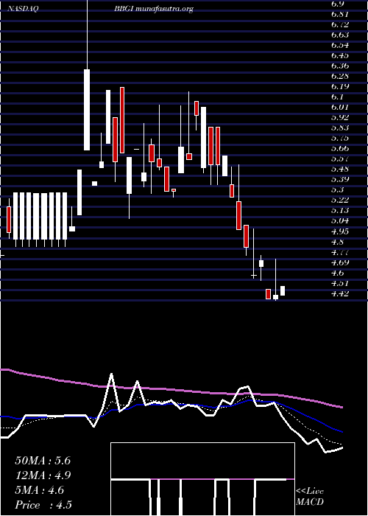The width and height of the screenshot is (368, 516).
Task: Select the 6.54 price axis label
Action: click(x=340, y=45)
